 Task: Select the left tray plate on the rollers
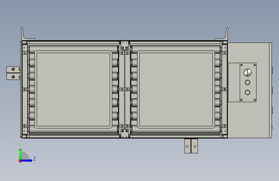point(73,90)
